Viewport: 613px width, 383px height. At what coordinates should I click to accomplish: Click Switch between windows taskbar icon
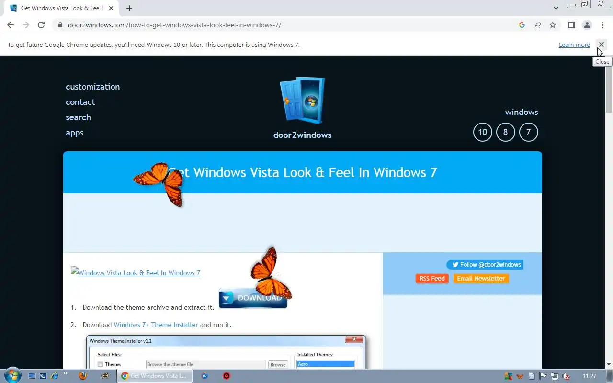point(43,376)
